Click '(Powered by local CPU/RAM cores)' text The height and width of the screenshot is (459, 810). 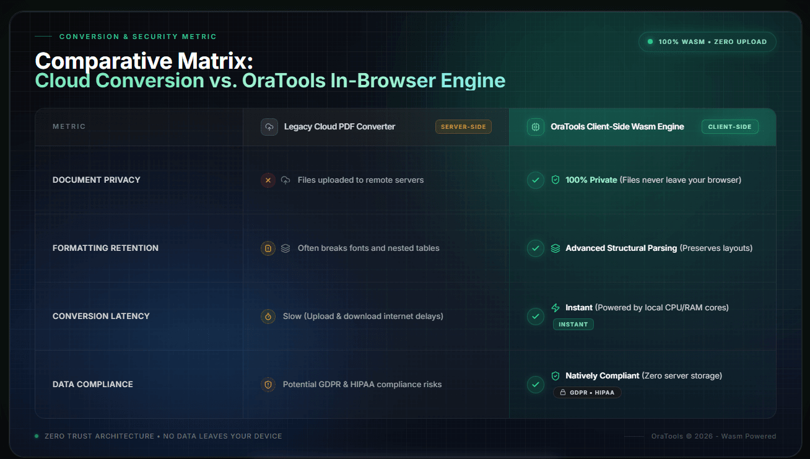pyautogui.click(x=662, y=308)
